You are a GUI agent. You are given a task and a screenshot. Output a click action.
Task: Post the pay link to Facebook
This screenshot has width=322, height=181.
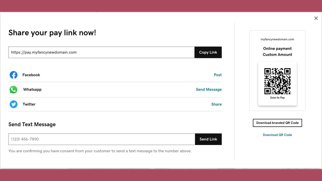(x=218, y=75)
